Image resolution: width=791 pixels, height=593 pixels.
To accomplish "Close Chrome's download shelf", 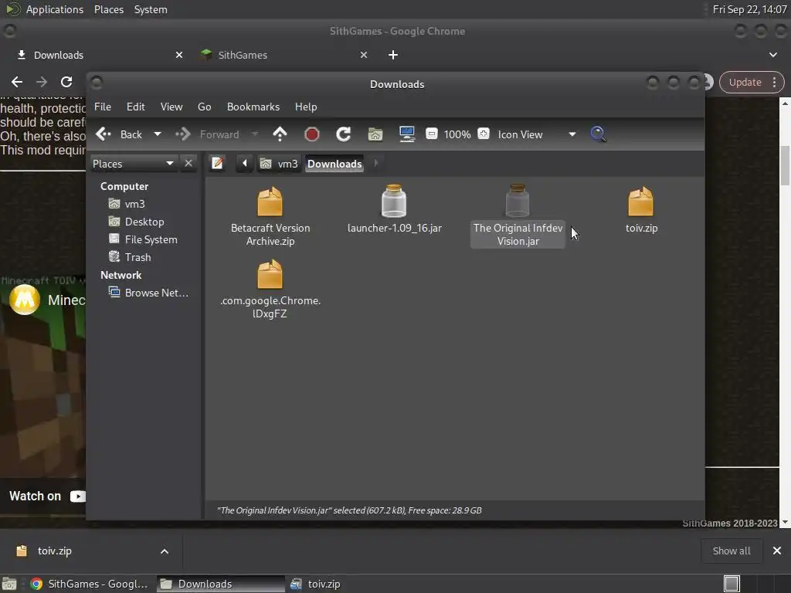I will click(x=777, y=551).
